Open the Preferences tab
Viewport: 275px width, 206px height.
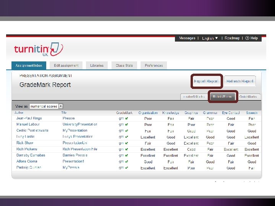[x=154, y=66]
